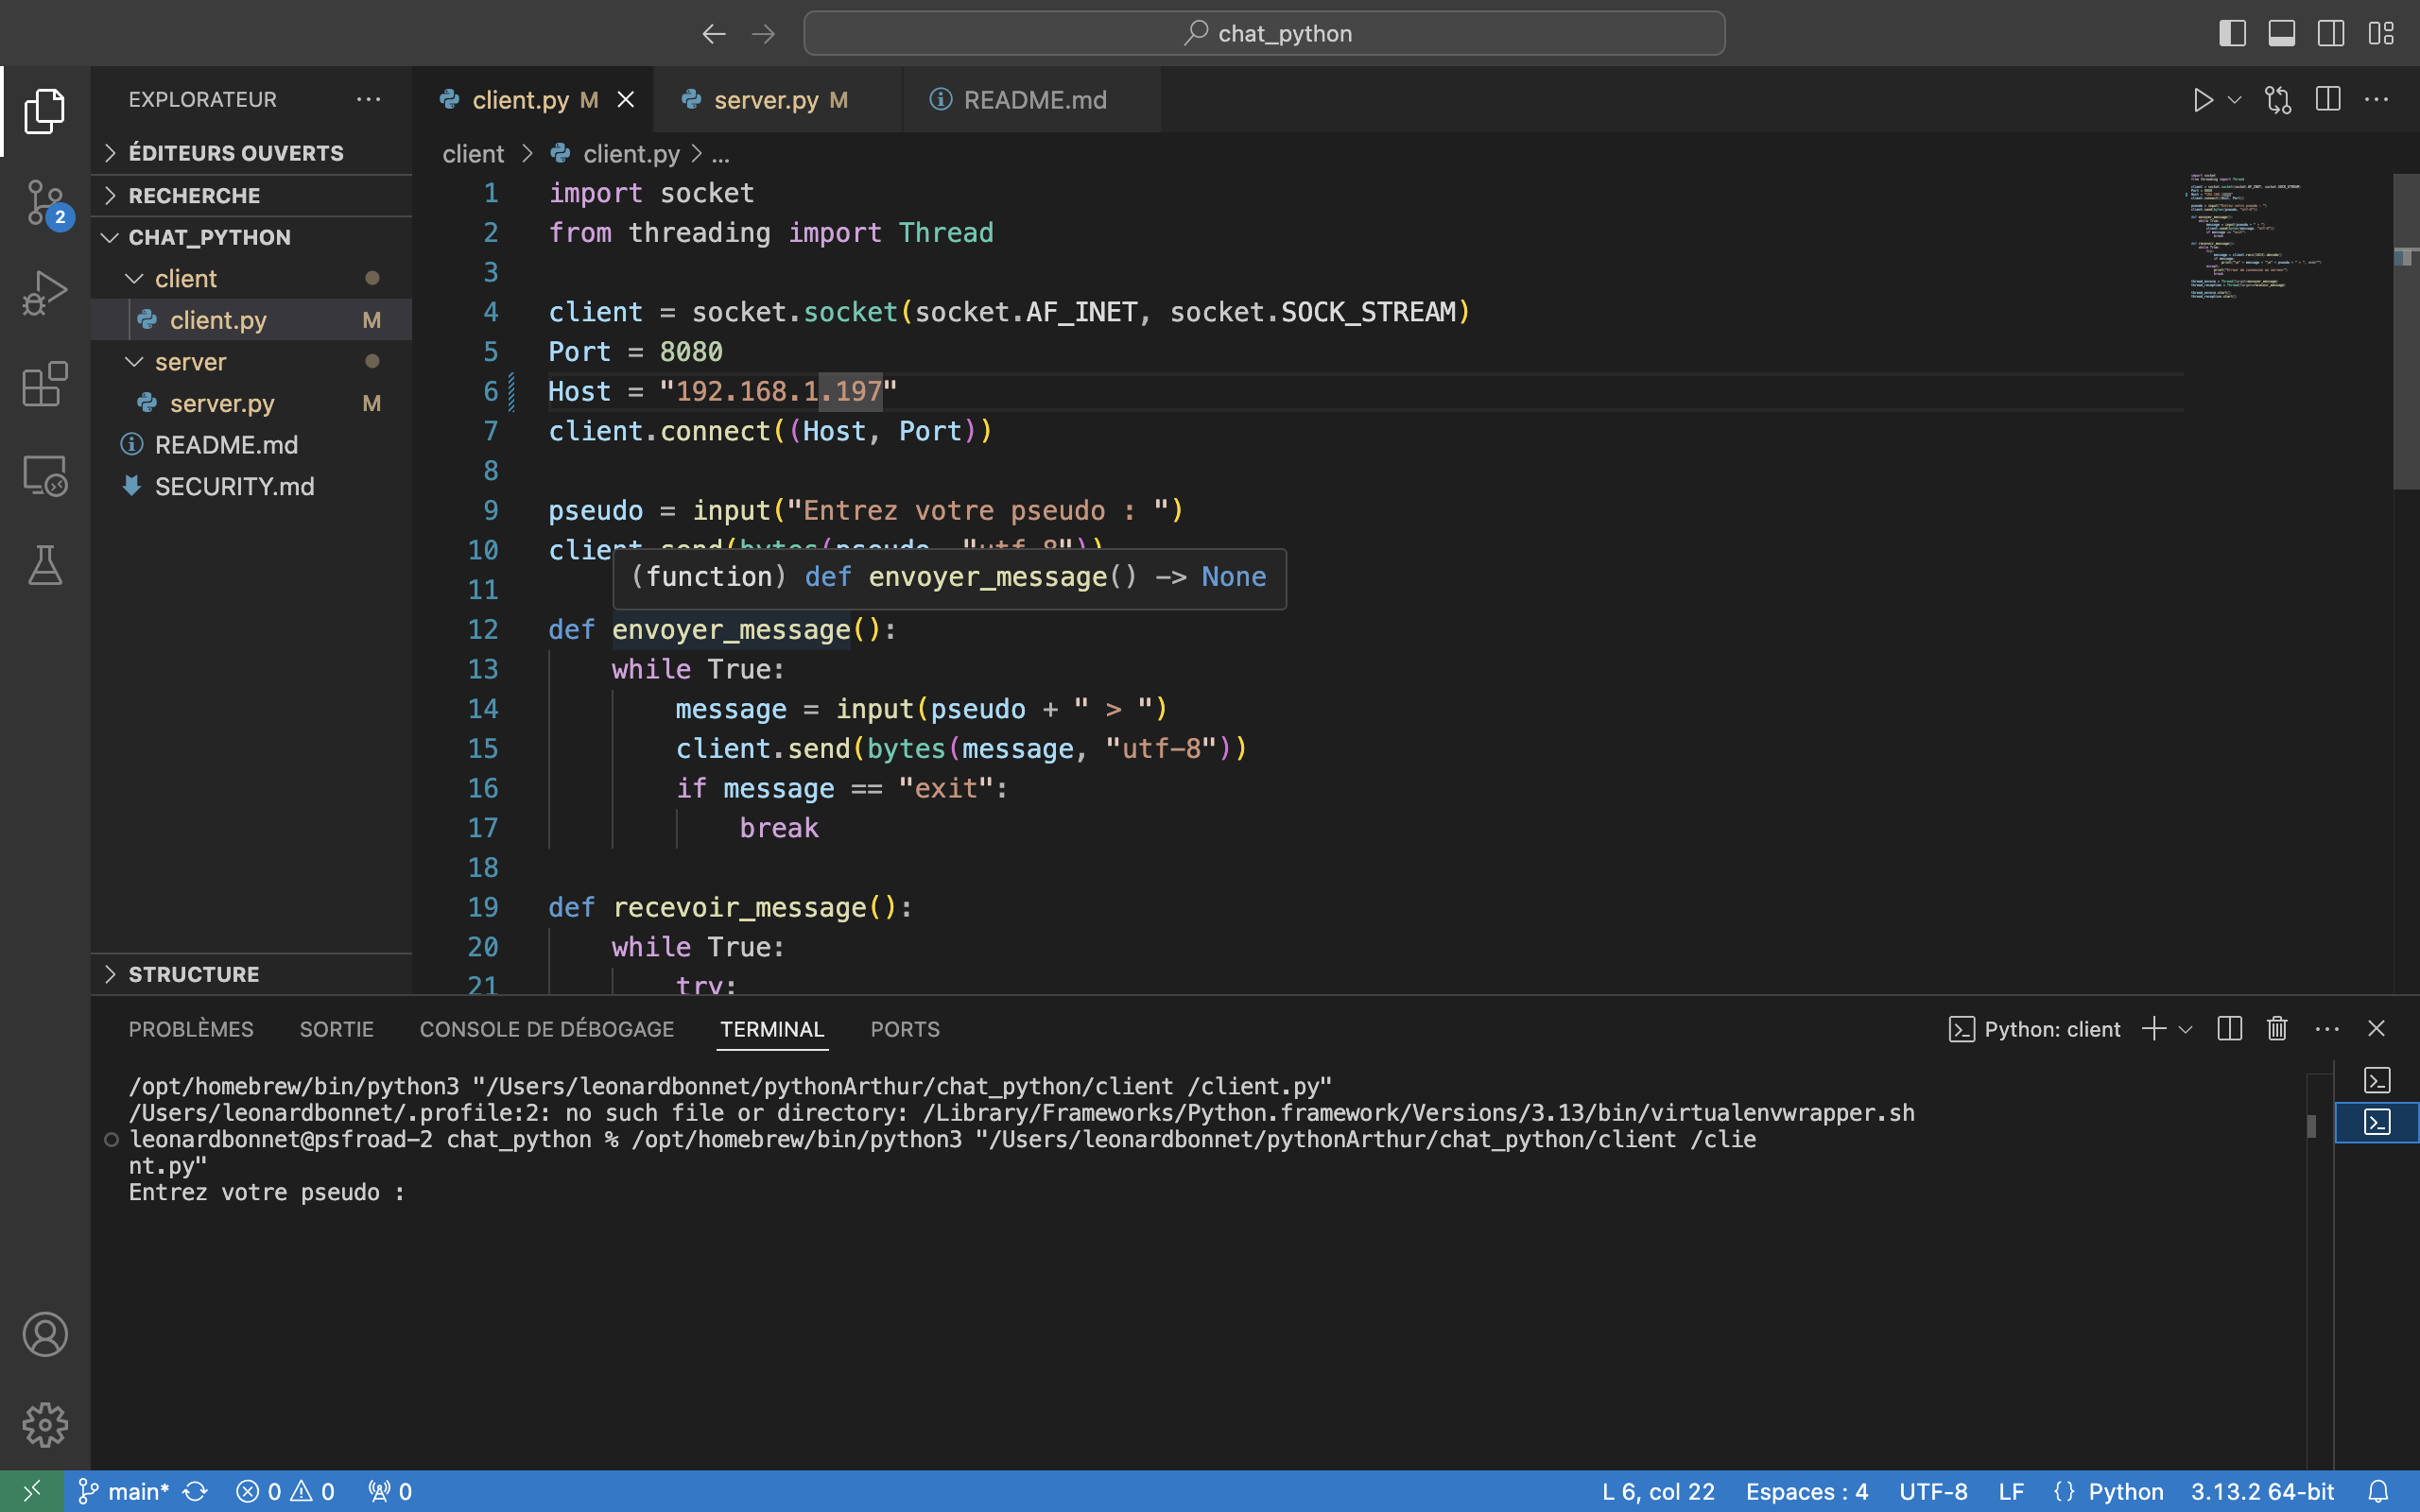2420x1512 pixels.
Task: Click client.py in the breadcrumb path
Action: (631, 154)
